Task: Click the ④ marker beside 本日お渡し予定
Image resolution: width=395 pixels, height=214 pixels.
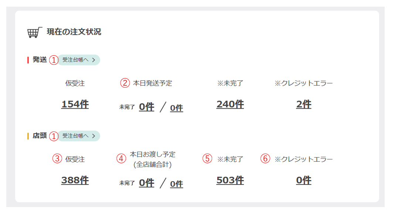Action: [x=121, y=159]
